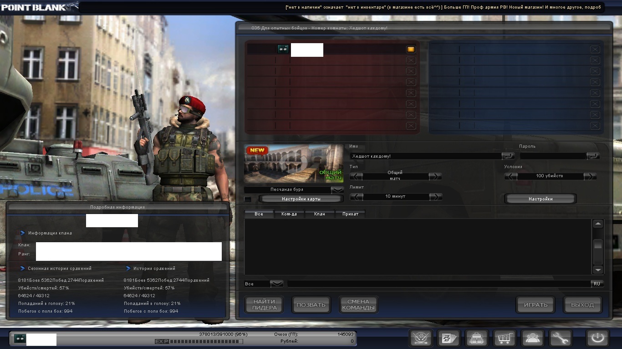Click the power exit icon
Image resolution: width=622 pixels, height=349 pixels.
tap(597, 339)
